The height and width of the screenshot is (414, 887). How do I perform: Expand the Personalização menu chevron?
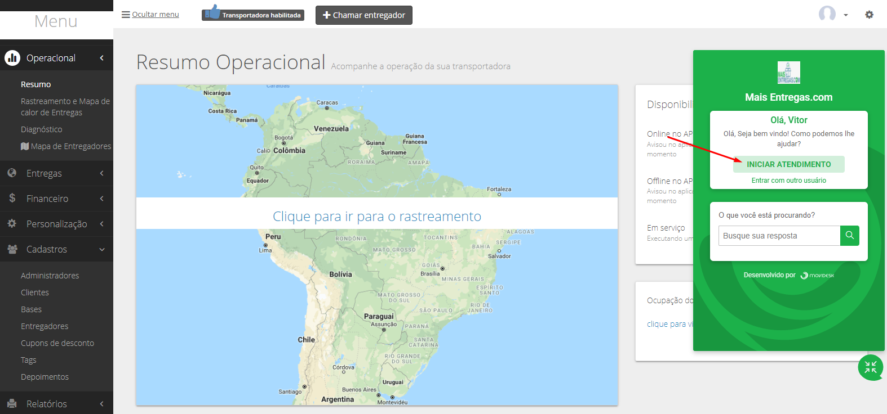102,224
